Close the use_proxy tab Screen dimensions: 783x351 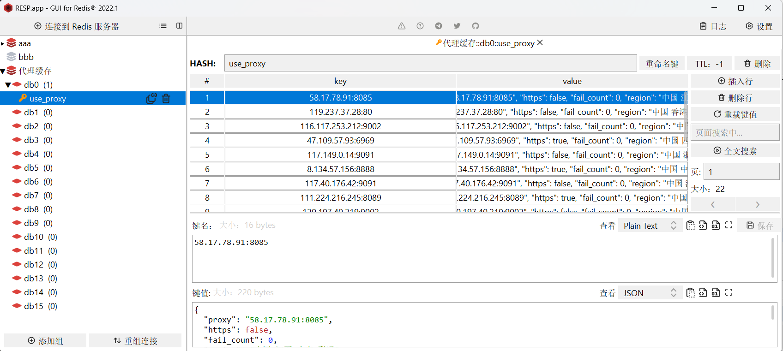[540, 42]
